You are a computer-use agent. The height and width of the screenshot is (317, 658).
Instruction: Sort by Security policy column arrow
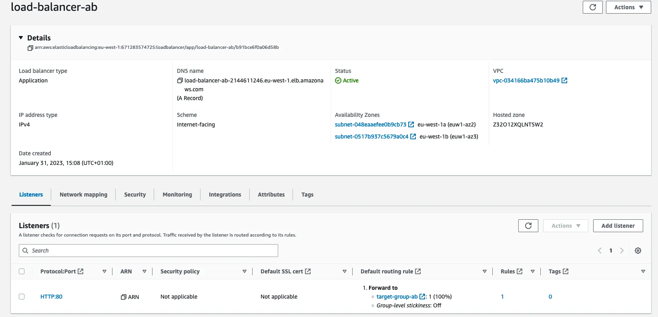click(244, 271)
